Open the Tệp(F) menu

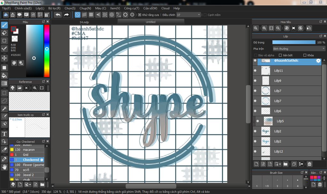(6, 8)
